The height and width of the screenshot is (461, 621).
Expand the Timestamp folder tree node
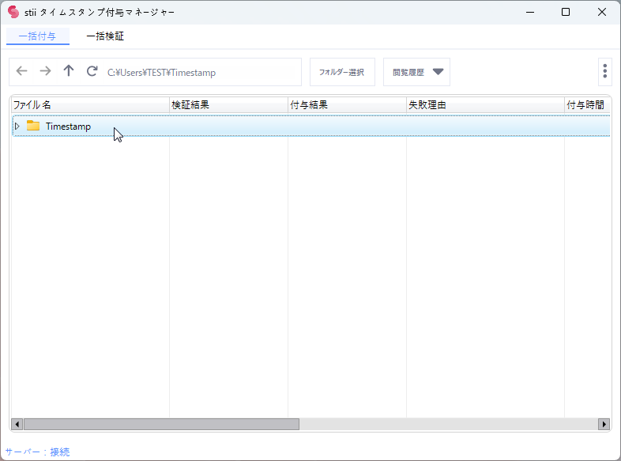[17, 126]
